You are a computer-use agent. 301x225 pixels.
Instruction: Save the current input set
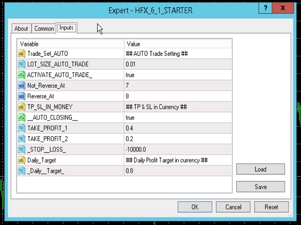[261, 187]
